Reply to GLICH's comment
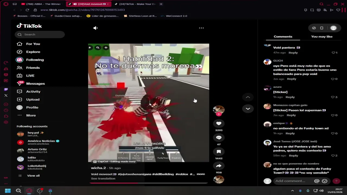347x195 pixels. coord(291,79)
